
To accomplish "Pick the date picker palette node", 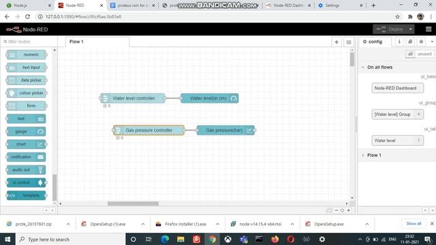I will click(27, 80).
